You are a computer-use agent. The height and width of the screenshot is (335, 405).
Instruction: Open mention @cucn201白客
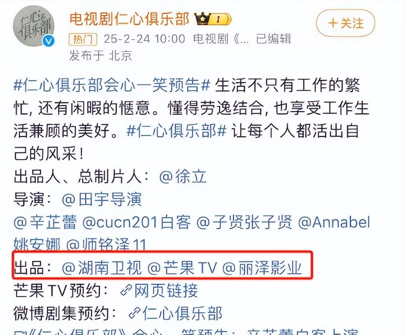136,222
